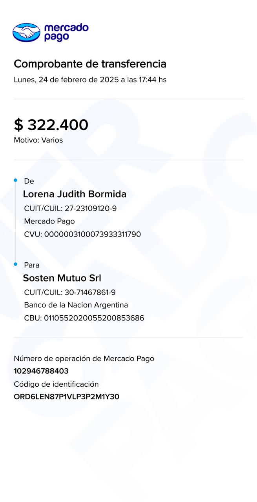257x502 pixels.
Task: Click the recipient CUIT/CUIL 30-71467861-9
Action: [x=69, y=293]
